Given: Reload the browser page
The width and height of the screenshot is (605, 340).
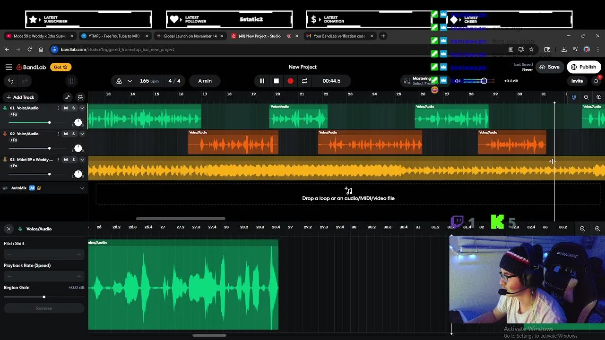Looking at the screenshot, I should point(29,49).
